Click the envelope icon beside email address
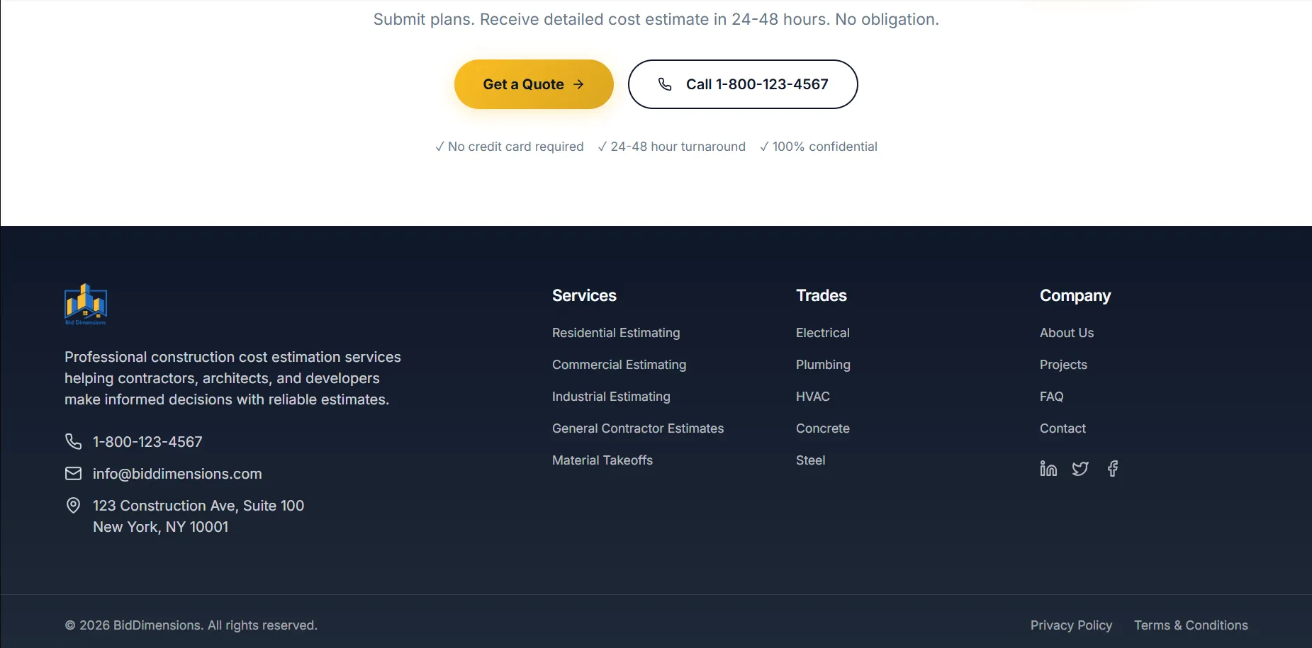The image size is (1312, 648). click(73, 473)
